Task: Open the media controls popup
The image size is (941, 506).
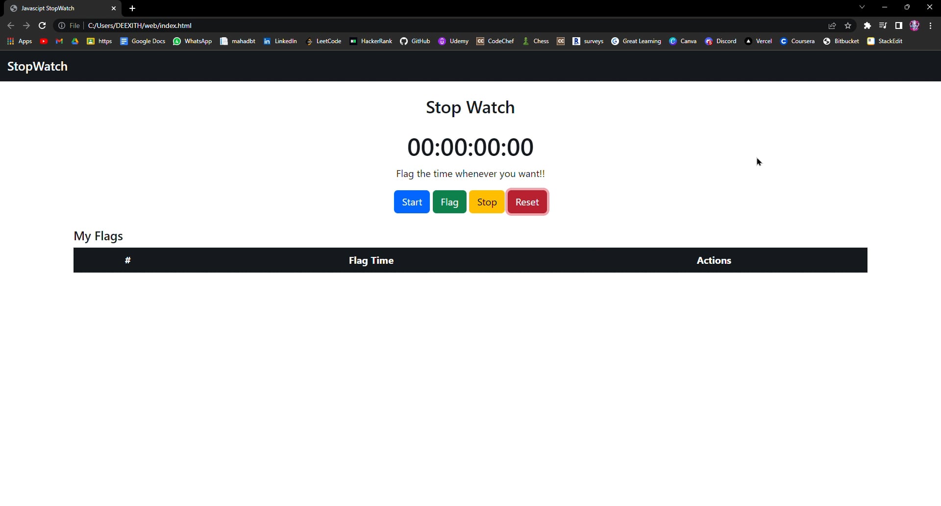Action: tap(883, 25)
